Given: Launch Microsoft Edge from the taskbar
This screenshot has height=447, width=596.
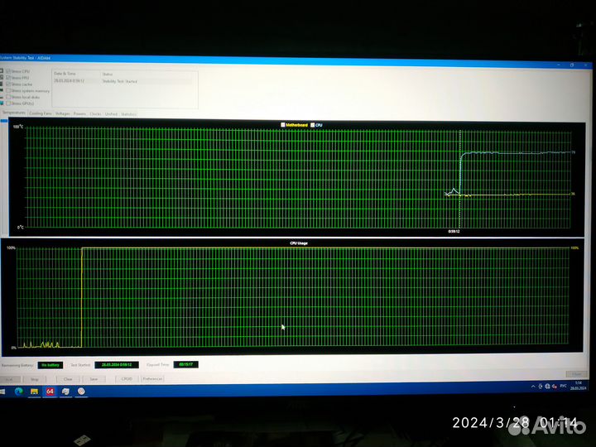Looking at the screenshot, I should click(19, 391).
